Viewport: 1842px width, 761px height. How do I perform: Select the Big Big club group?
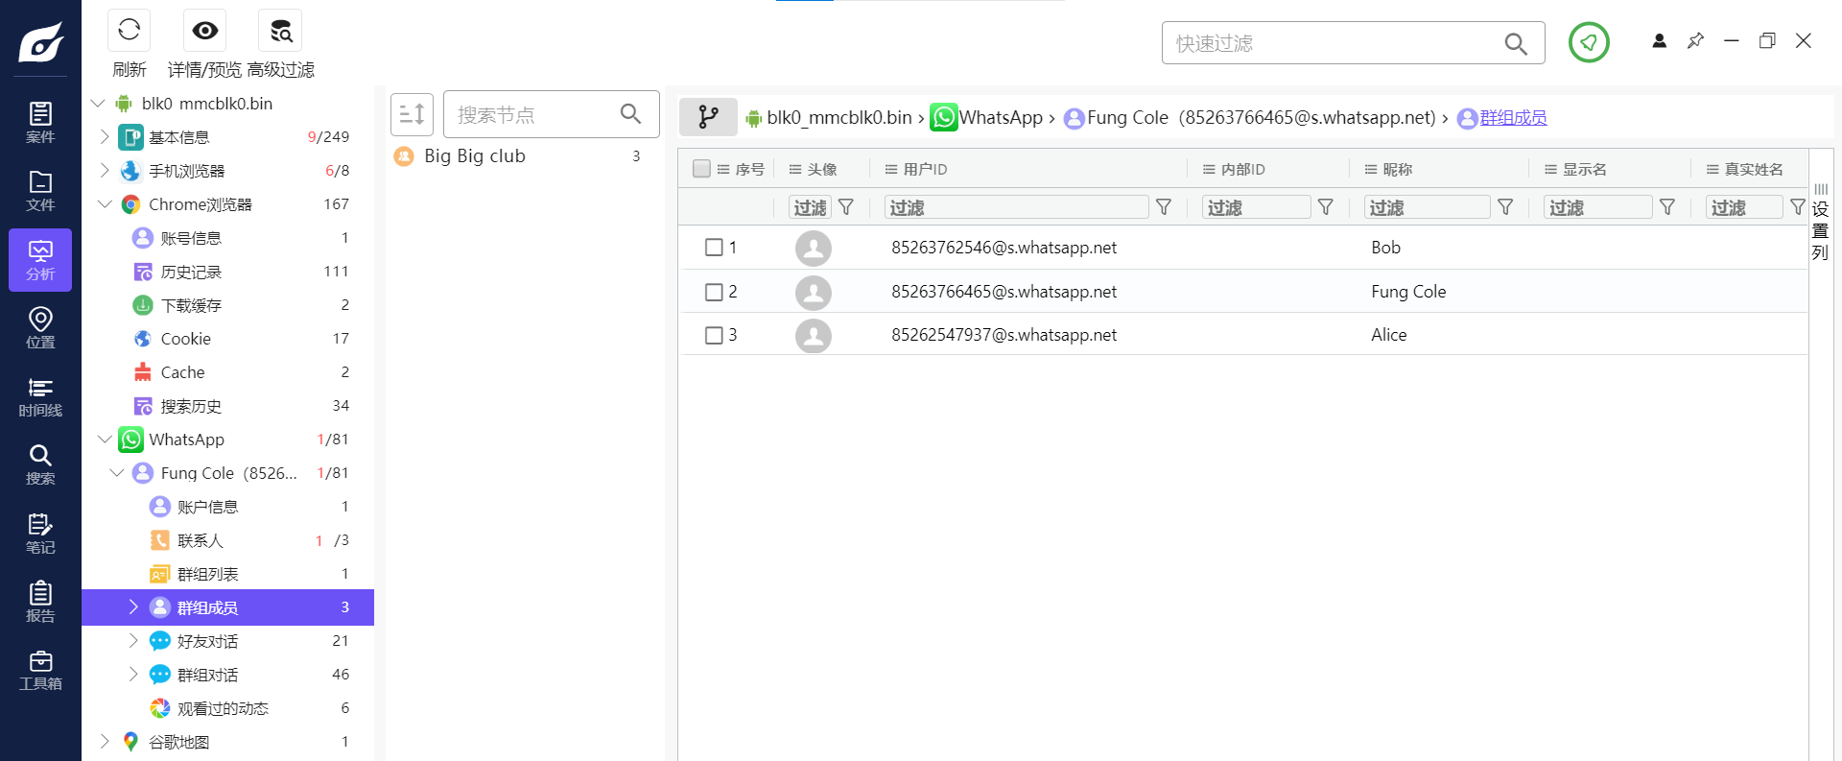click(475, 155)
